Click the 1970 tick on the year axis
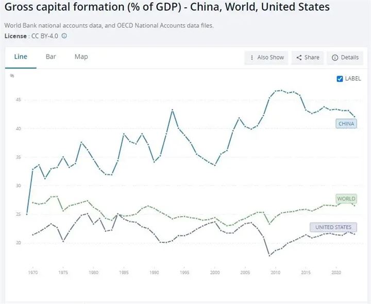 33,272
